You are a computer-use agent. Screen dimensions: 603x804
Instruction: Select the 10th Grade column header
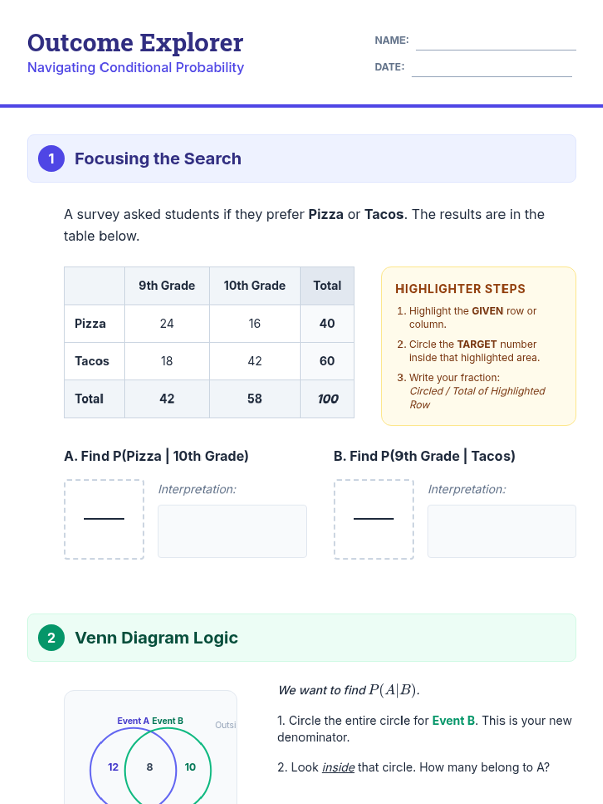coord(255,286)
